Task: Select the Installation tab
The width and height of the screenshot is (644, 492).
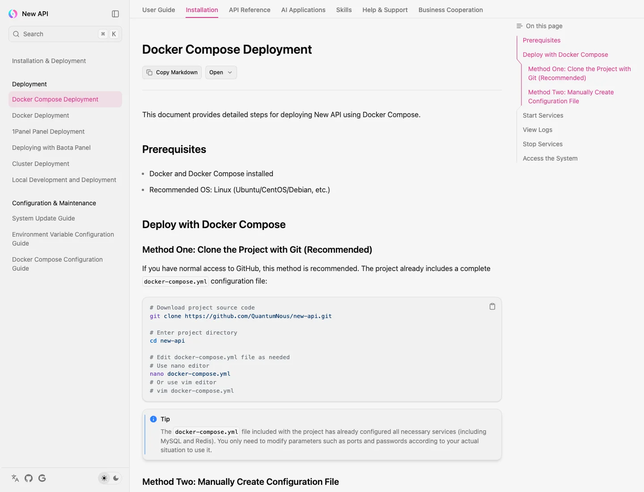Action: click(x=202, y=10)
